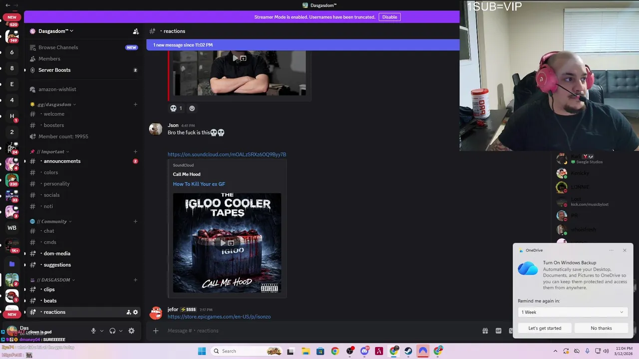
Task: Open the GIF picker
Action: coord(498,331)
